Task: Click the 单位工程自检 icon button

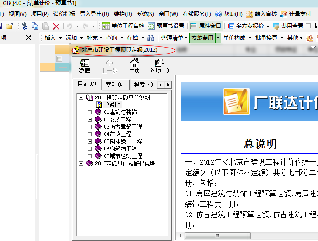Action: click(123, 26)
